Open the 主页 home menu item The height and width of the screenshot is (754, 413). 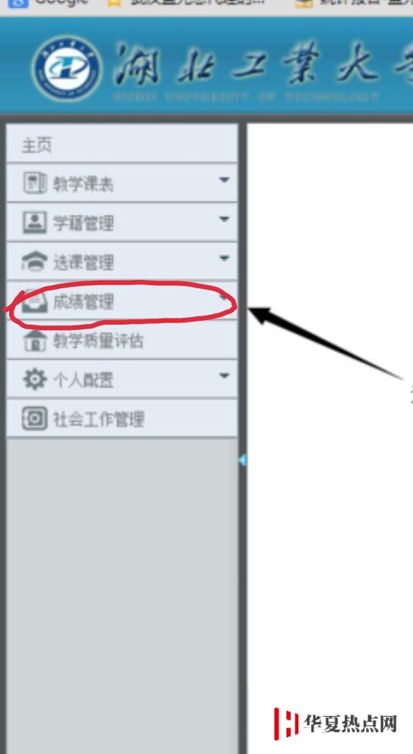(x=122, y=144)
